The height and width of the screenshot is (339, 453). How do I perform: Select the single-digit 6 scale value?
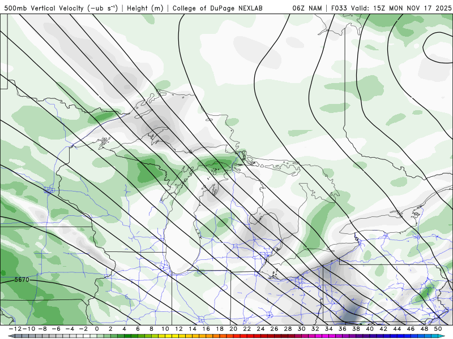138,329
